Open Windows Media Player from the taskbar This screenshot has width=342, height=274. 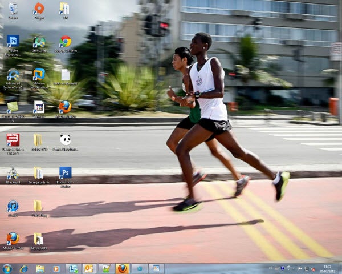click(x=56, y=268)
